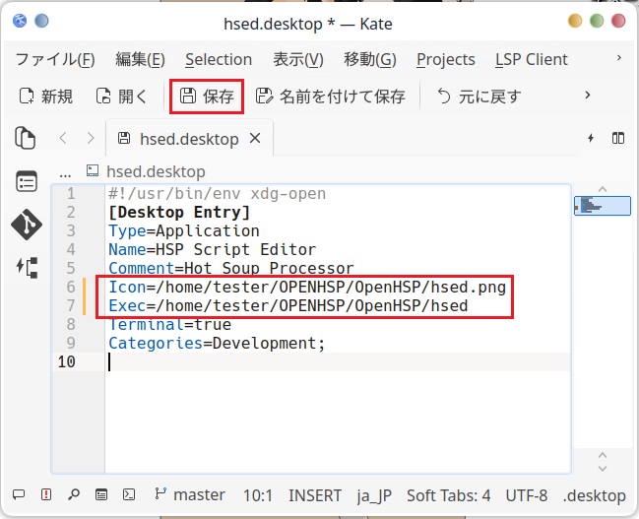Viewport: 639px width, 519px height.
Task: Click the Type=Application line
Action: (x=184, y=231)
